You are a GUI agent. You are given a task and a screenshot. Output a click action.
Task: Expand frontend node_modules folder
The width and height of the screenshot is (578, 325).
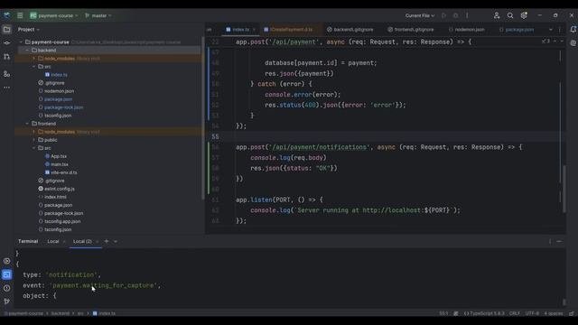point(34,132)
